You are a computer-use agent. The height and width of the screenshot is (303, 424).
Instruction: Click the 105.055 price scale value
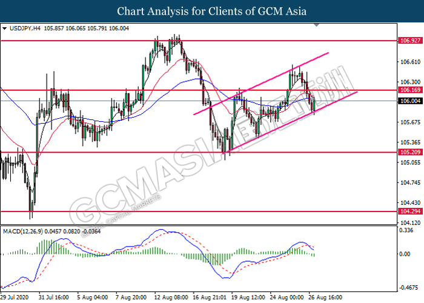point(410,162)
